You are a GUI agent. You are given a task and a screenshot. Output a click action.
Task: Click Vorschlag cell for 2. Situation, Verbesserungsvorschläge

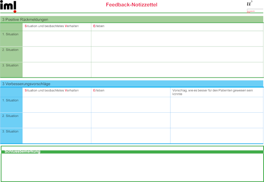tap(217, 120)
